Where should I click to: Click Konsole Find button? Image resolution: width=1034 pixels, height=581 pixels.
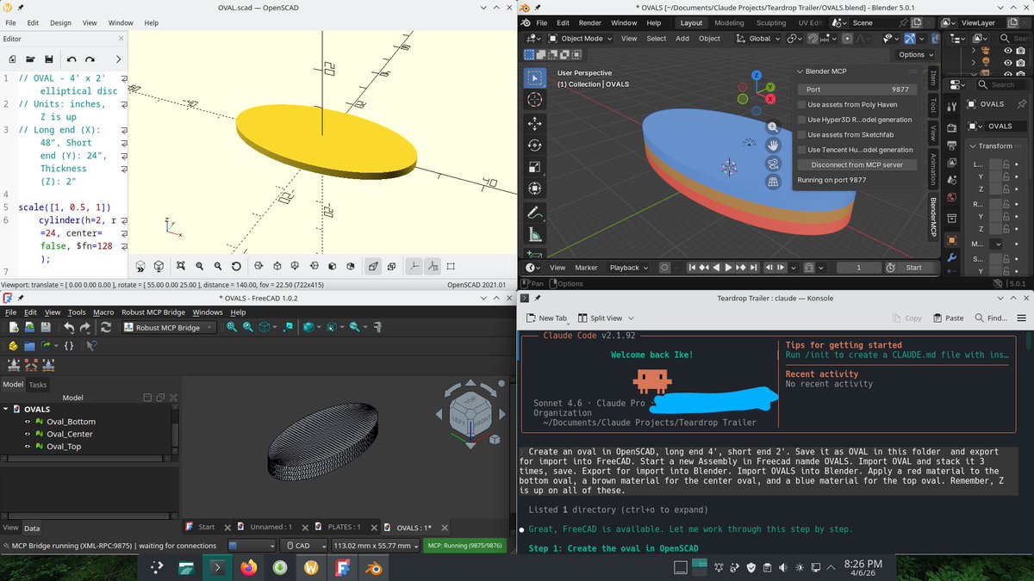[x=989, y=318]
